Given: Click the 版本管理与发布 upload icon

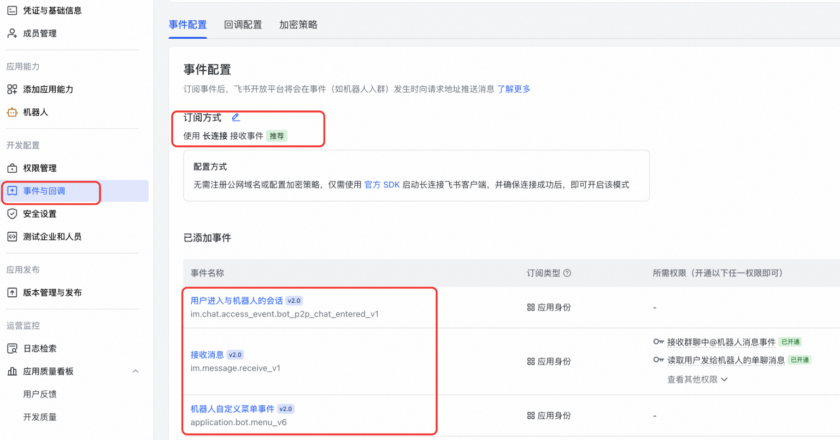Looking at the screenshot, I should point(12,292).
